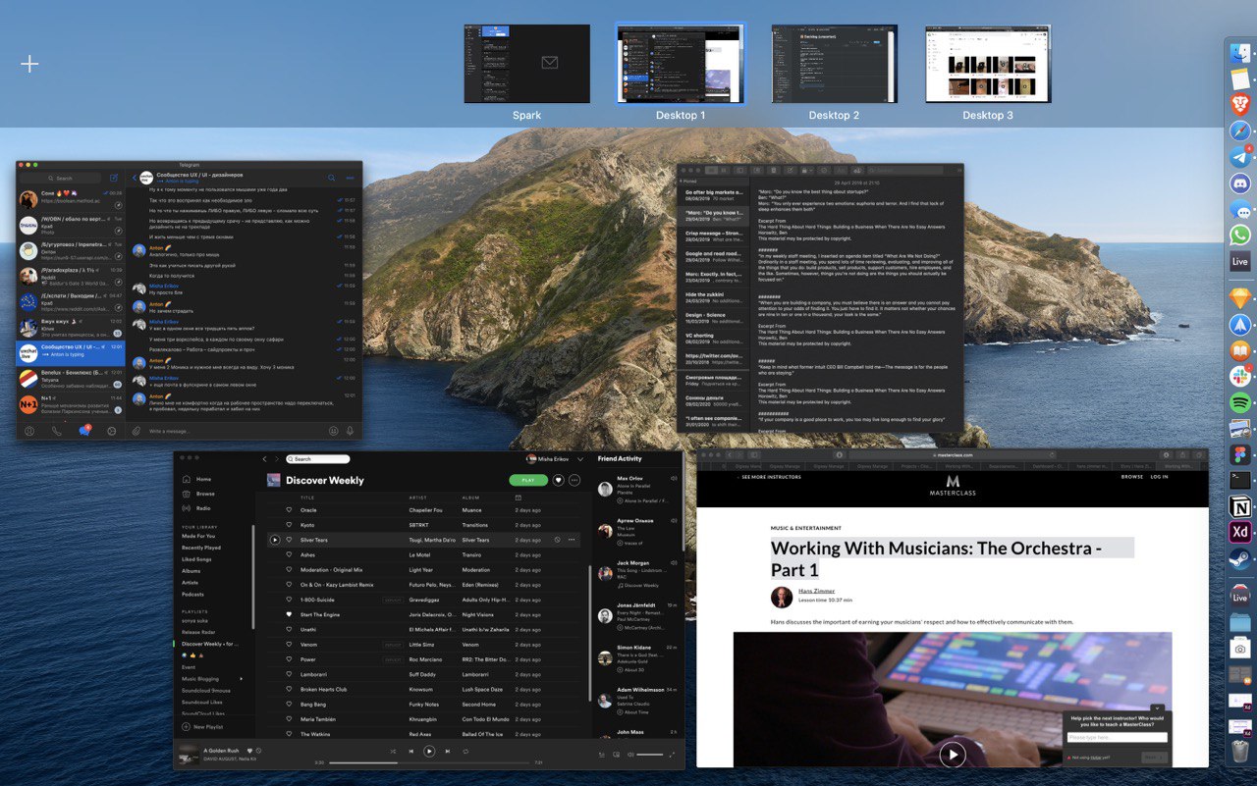Toggle the heart on the Lamborarri track

pos(289,674)
